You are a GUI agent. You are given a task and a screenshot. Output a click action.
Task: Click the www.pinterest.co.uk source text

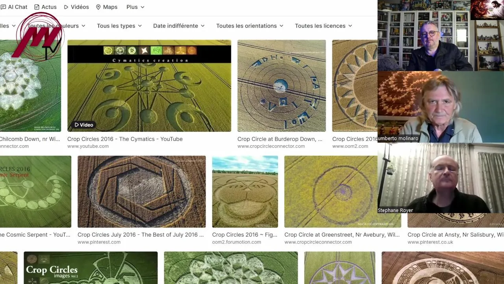[x=430, y=242]
